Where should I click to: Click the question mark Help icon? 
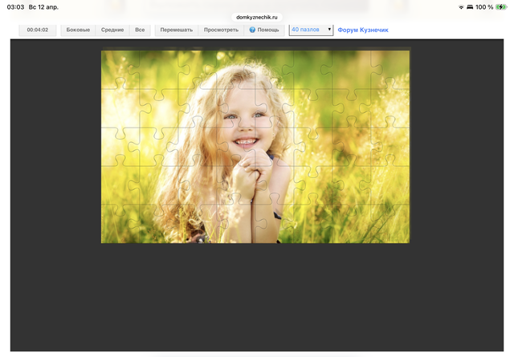(252, 30)
